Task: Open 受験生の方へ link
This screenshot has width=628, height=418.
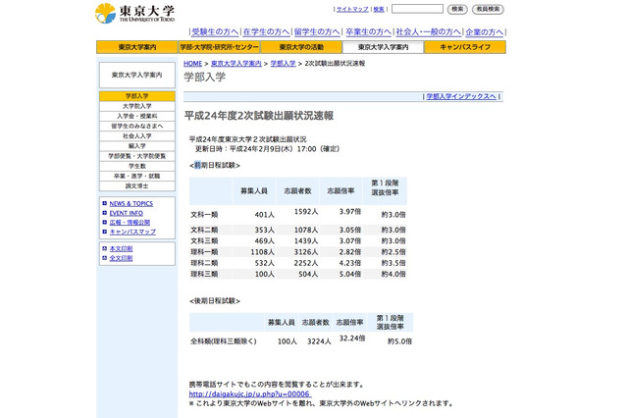Action: click(215, 32)
